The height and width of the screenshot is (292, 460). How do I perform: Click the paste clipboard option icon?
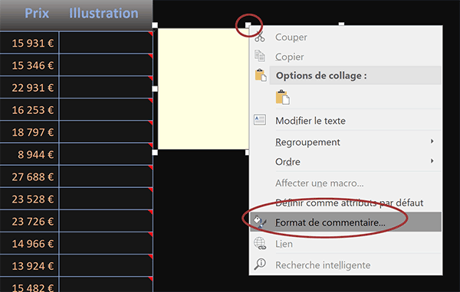point(282,97)
